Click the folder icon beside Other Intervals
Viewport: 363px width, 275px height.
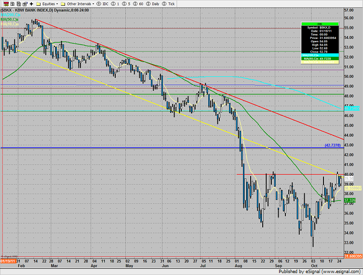click(63, 4)
